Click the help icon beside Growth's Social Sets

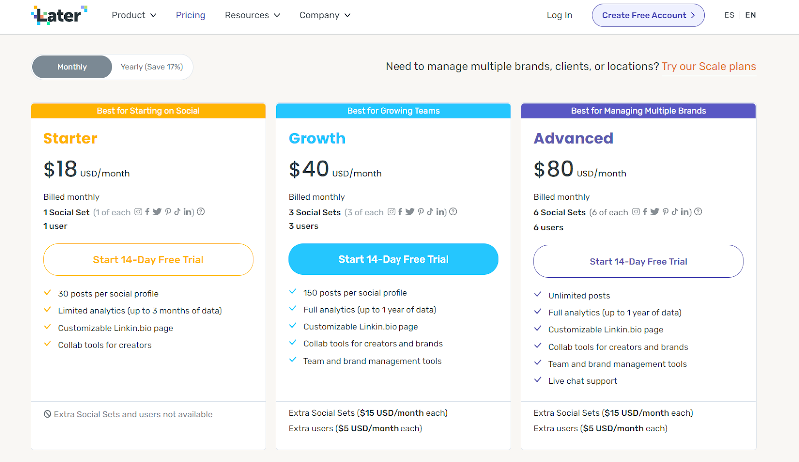click(453, 212)
